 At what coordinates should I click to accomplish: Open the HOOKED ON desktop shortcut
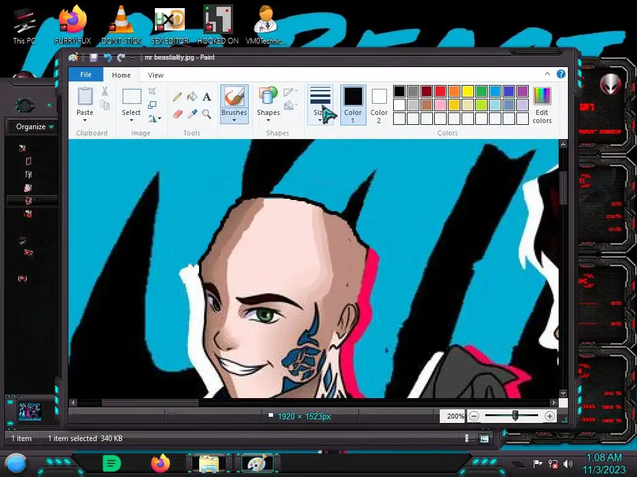tap(218, 24)
